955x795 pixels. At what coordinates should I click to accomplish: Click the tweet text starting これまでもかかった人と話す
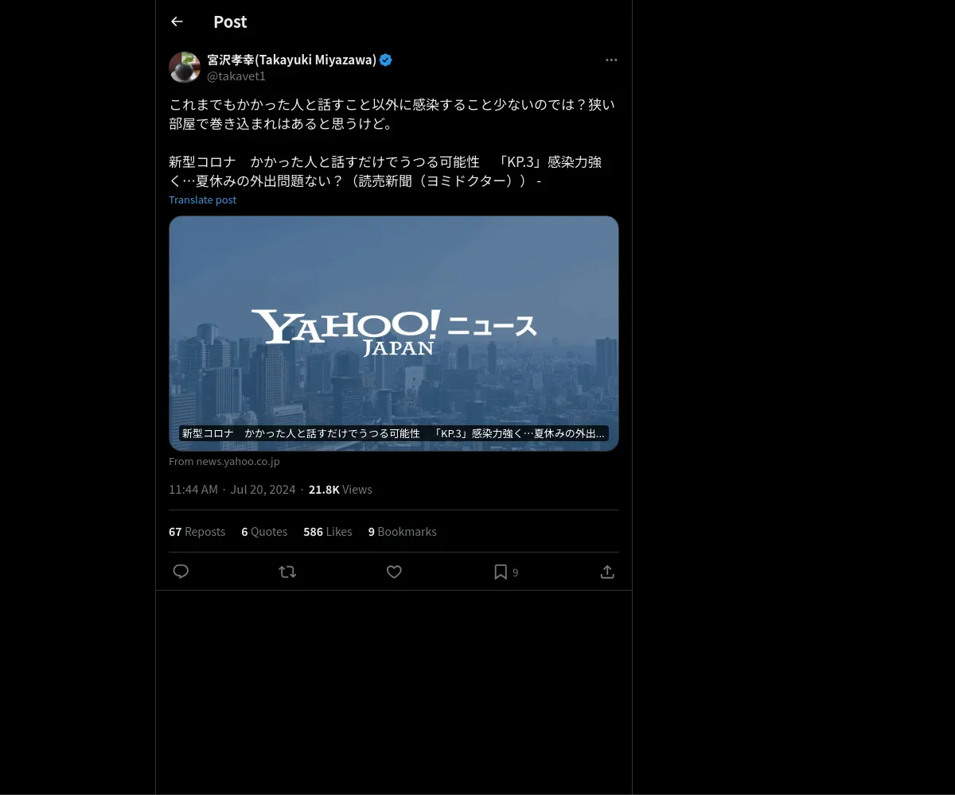coord(392,114)
